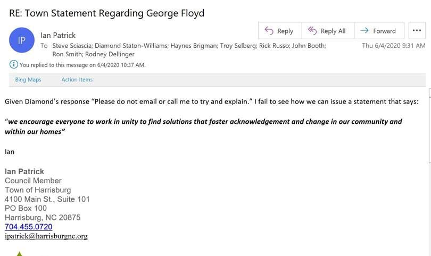
Task: Open the more actions ellipsis menu
Action: coord(417,30)
